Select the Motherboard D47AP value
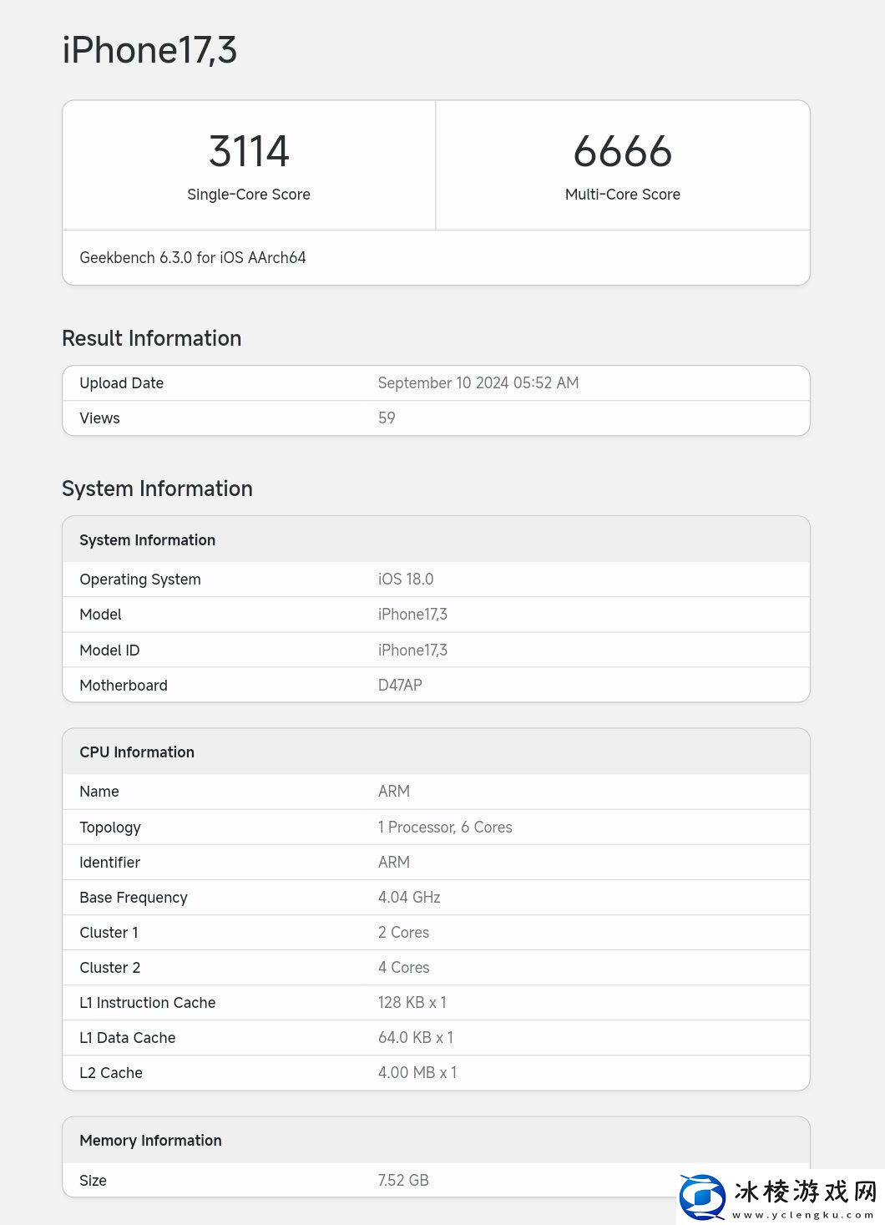This screenshot has width=885, height=1225. [400, 685]
